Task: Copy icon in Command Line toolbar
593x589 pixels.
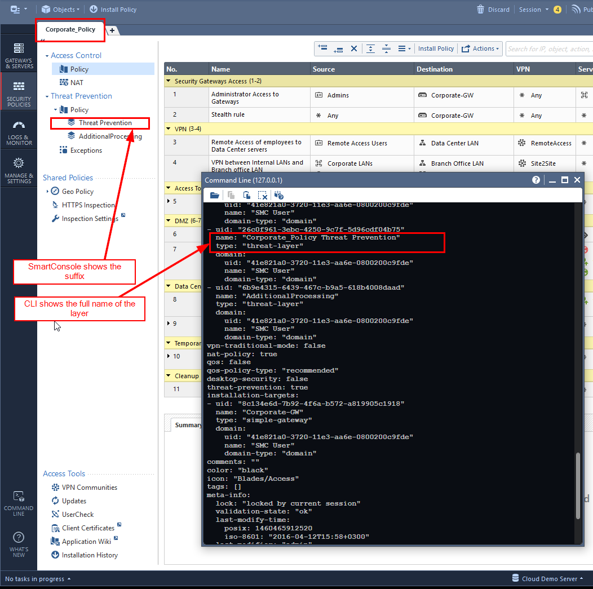Action: click(x=231, y=195)
